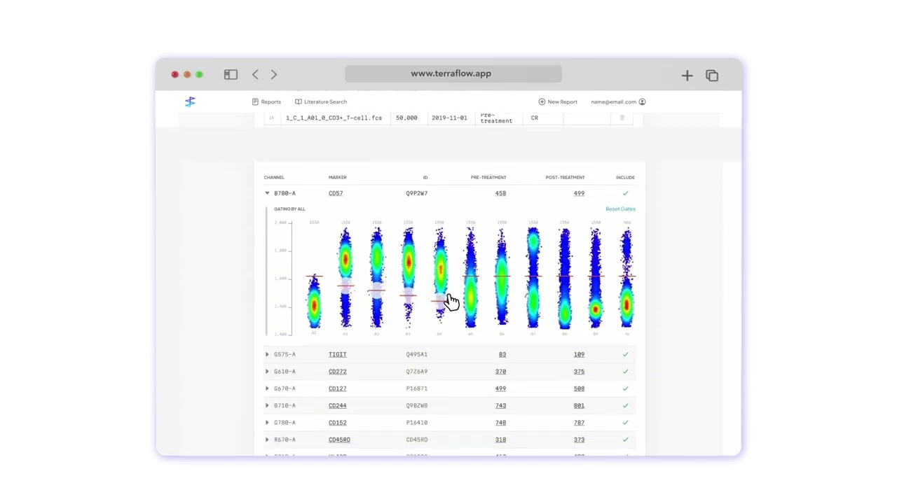Reset Gates for the CD57 plots
The height and width of the screenshot is (504, 897).
620,209
